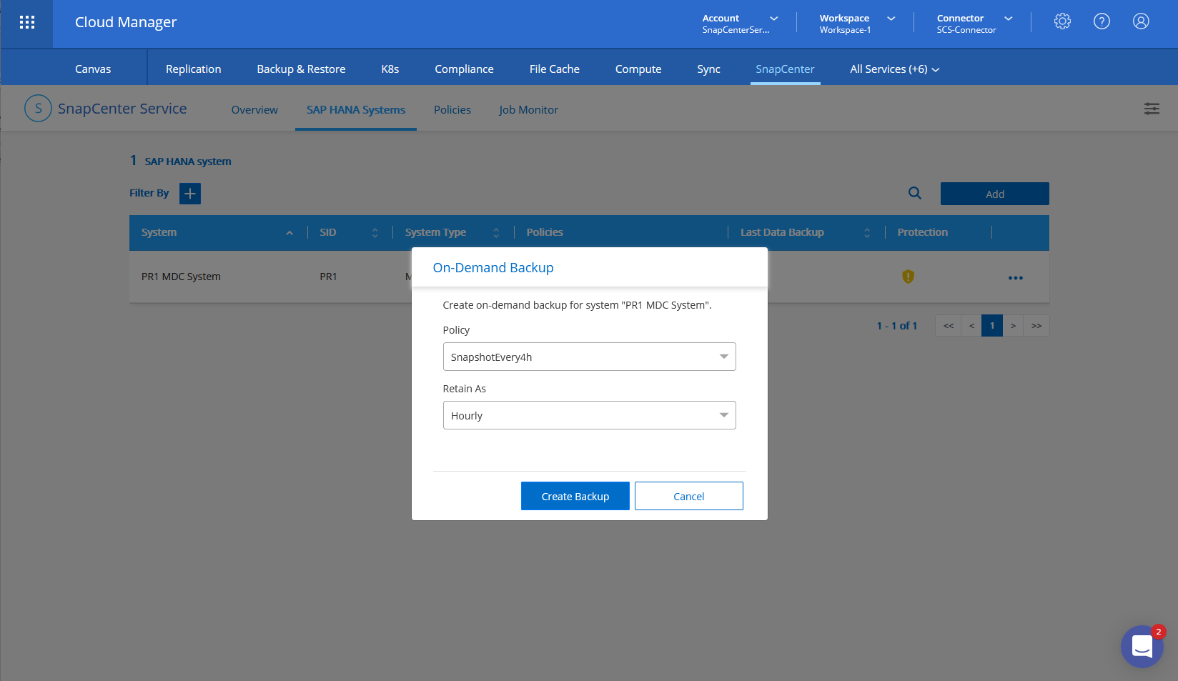Click the Cloud Manager title
1178x681 pixels.
tap(126, 22)
